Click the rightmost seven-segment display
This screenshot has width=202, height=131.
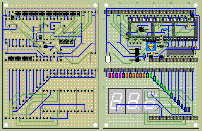151,101
